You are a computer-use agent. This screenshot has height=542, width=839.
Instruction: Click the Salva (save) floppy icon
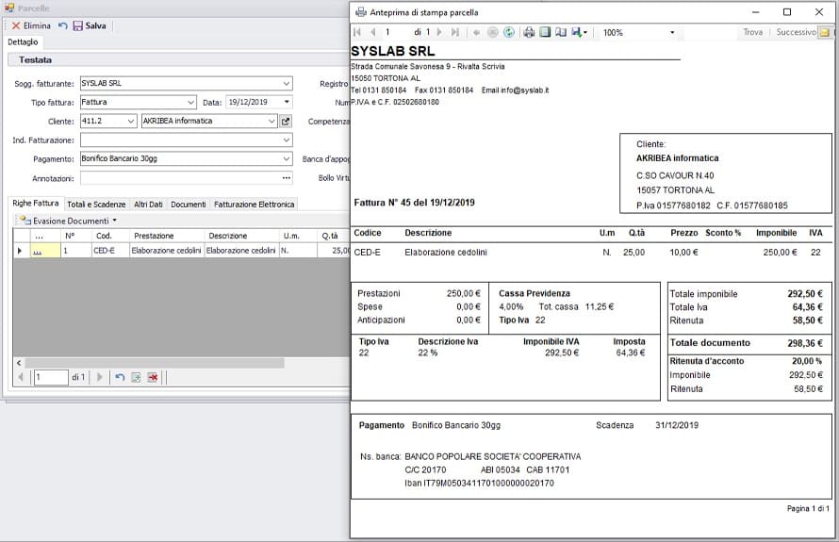tap(77, 25)
